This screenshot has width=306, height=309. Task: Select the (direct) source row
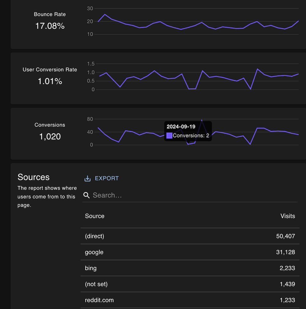[x=95, y=236]
